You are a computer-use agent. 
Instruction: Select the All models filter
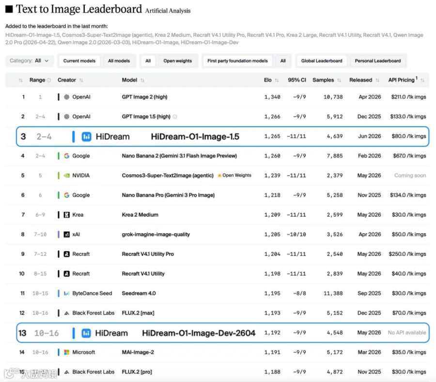[x=119, y=61]
